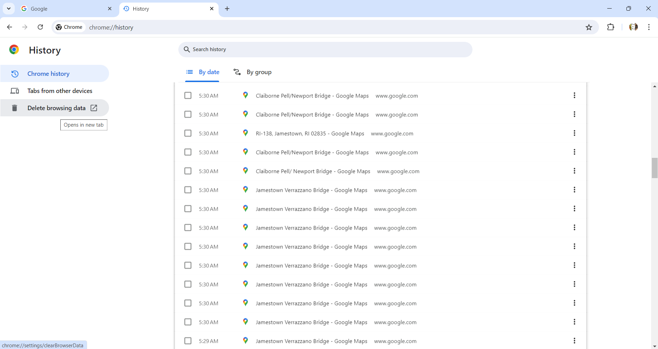Tick the checkbox of the last 5:30 AM Jamestown Verrazzano entry
This screenshot has width=658, height=349.
click(x=188, y=322)
